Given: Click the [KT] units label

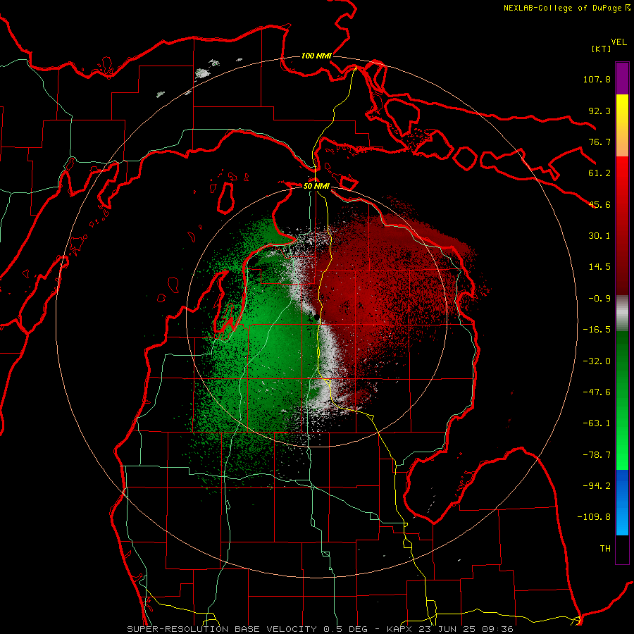Looking at the screenshot, I should tap(602, 49).
